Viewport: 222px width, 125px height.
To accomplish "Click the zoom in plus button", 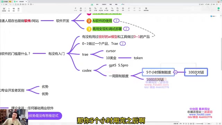I will 206,124.
